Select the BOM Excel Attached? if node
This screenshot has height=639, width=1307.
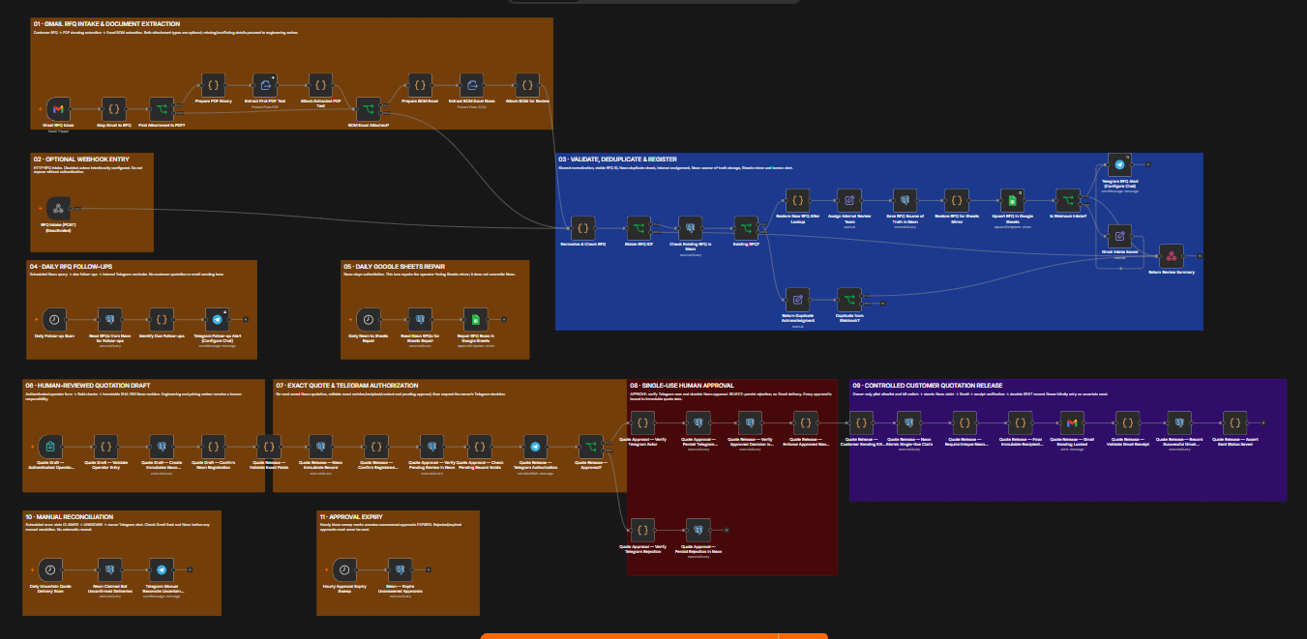[x=369, y=109]
